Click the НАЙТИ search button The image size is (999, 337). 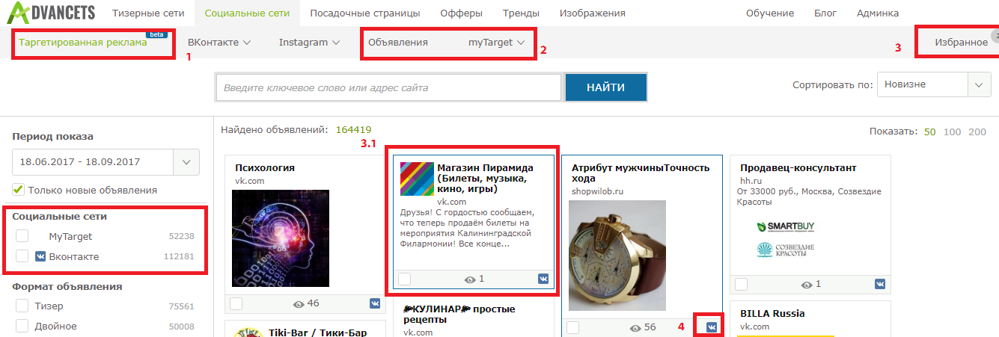[606, 87]
